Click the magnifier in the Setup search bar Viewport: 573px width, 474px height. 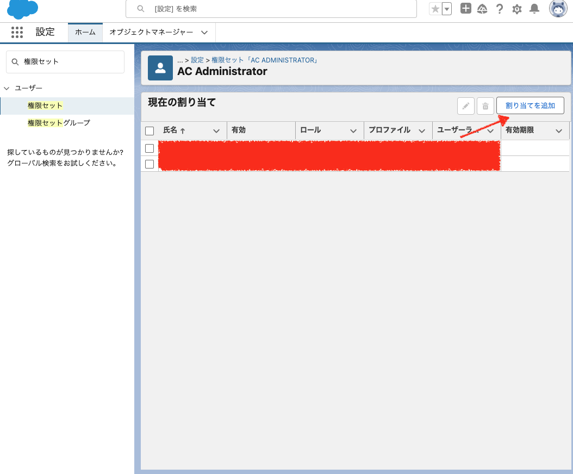(141, 9)
